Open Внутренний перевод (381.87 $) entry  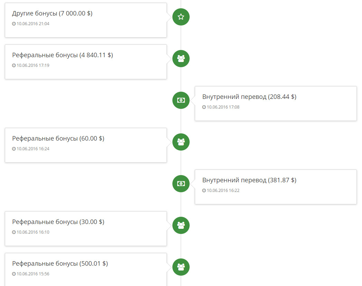point(249,180)
